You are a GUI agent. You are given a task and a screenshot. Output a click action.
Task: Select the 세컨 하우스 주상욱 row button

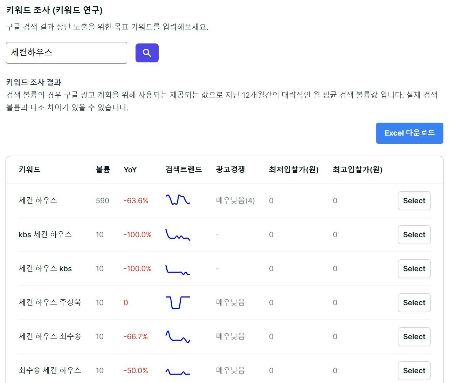(x=414, y=303)
